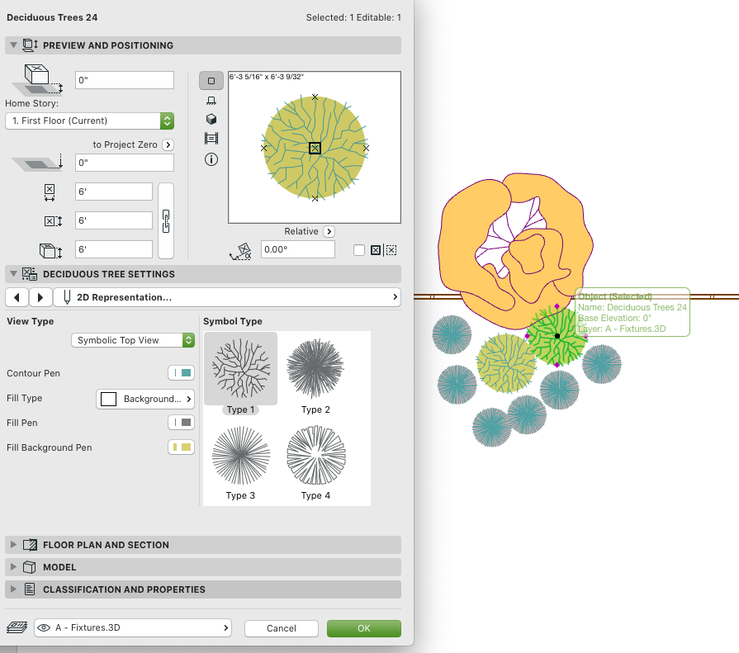Open Symbolic Top View dropdown
This screenshot has height=653, width=739.
click(133, 340)
